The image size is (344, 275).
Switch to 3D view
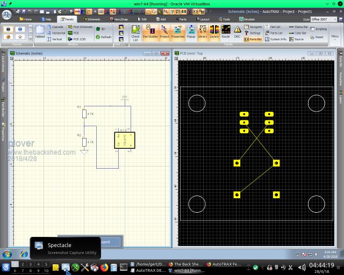[x=100, y=29]
